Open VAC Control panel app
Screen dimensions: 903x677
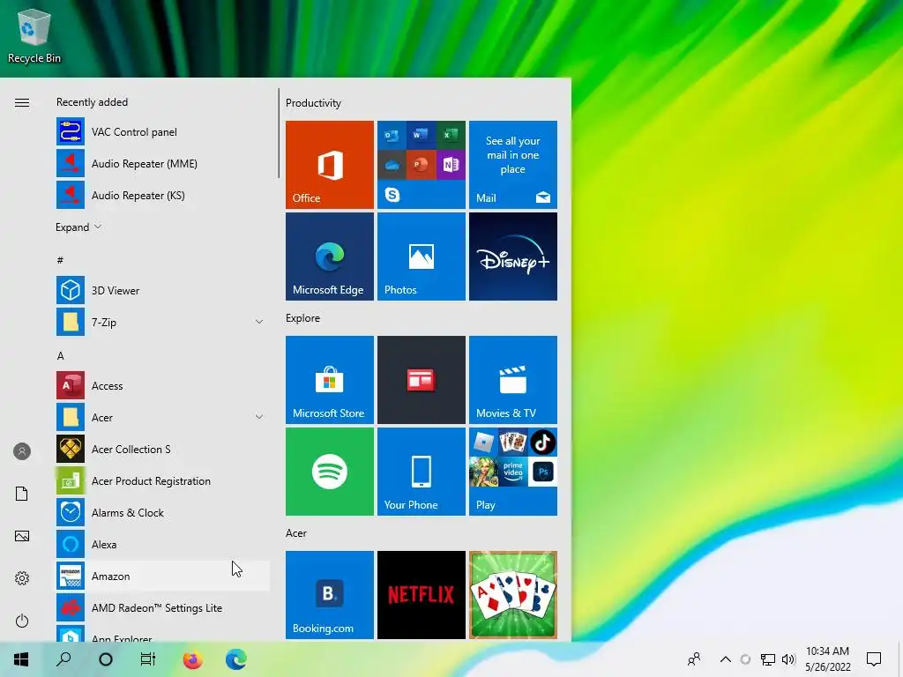click(162, 132)
